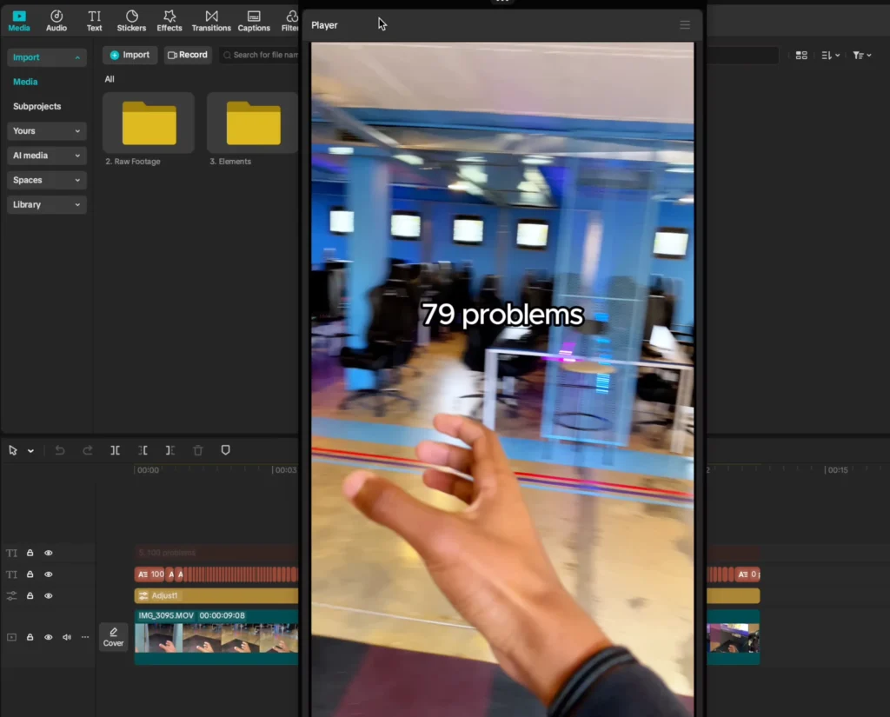Open the 3. Elements folder

(253, 123)
